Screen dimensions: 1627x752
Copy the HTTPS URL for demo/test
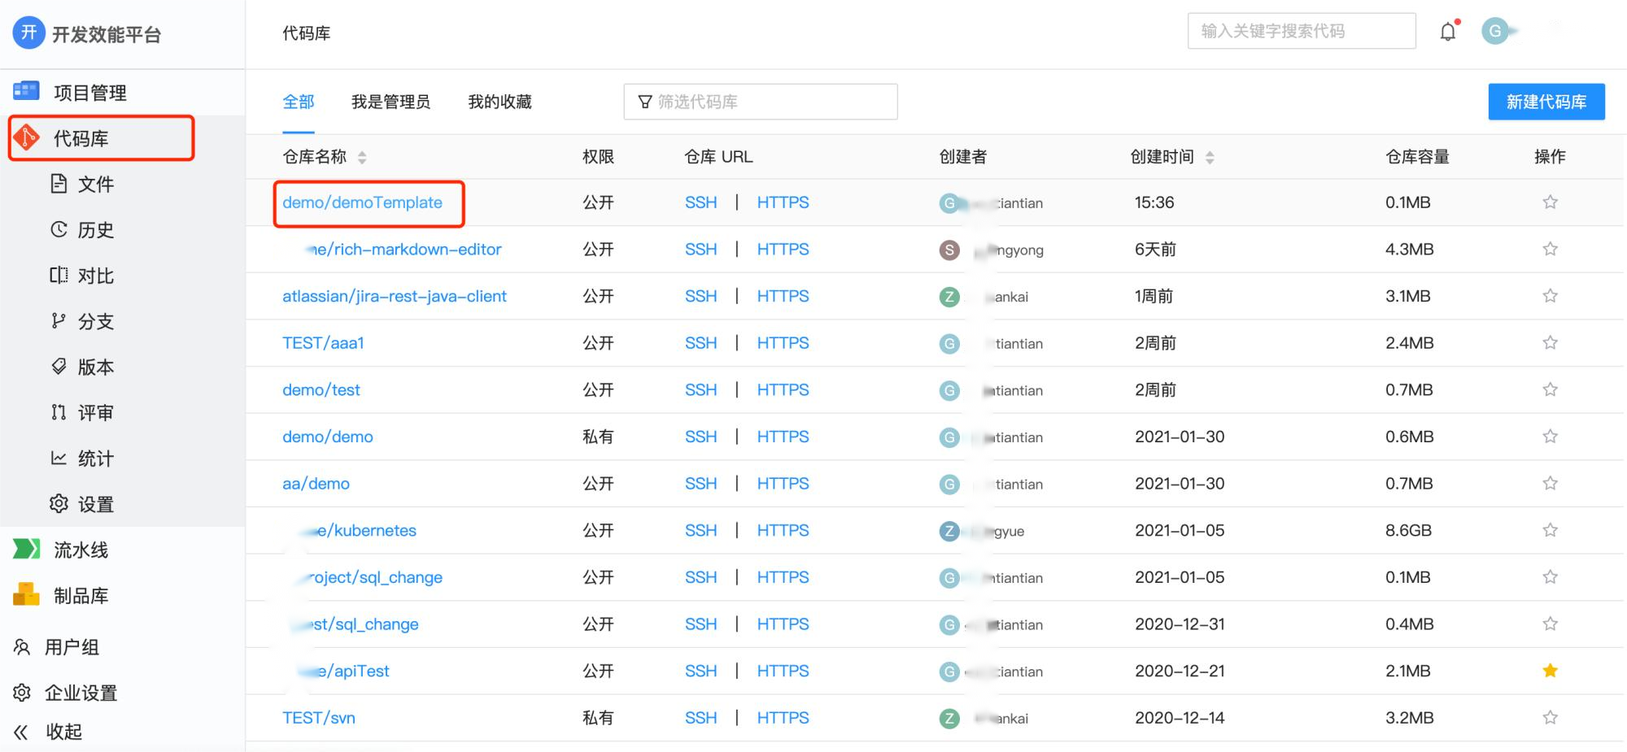(783, 390)
